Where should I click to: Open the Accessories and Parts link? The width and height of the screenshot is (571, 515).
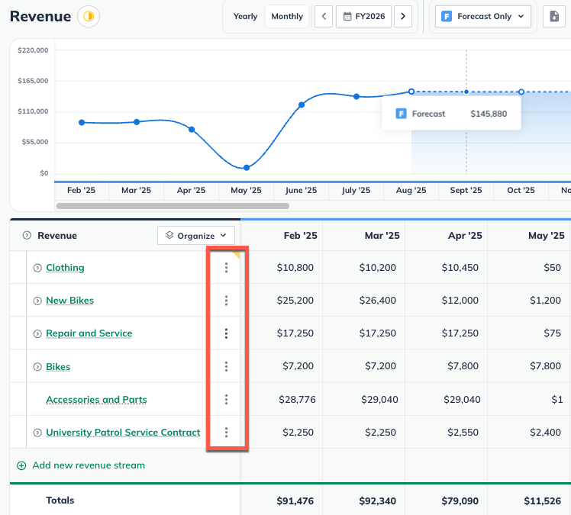(96, 399)
